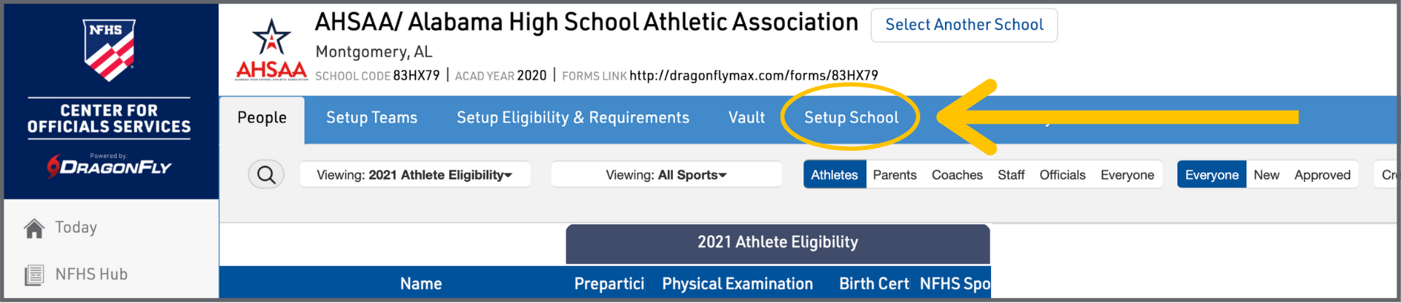This screenshot has height=303, width=1401.
Task: Open the 2021 Athlete Eligibility viewing dropdown
Action: [414, 175]
